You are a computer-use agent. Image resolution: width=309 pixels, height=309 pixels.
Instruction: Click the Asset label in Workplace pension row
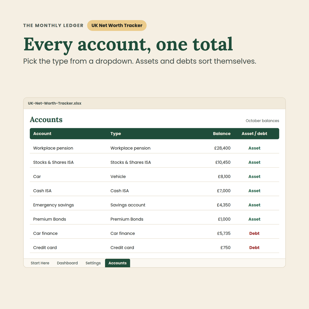coord(254,148)
